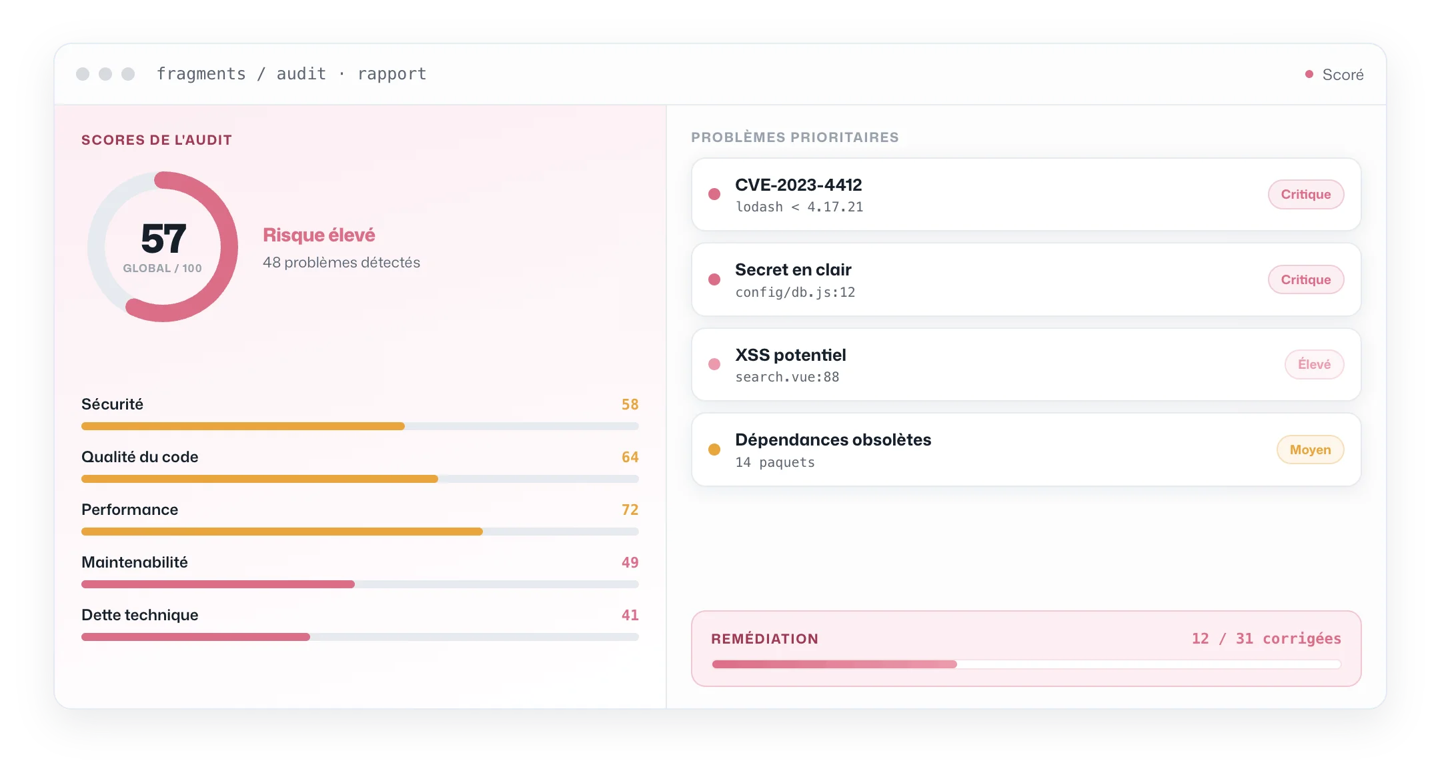
Task: Click the Qualité du code value 64
Action: [x=630, y=457]
